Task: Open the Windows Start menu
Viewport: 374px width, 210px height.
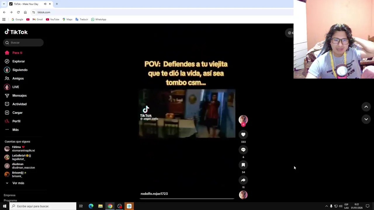Action: coord(4,206)
